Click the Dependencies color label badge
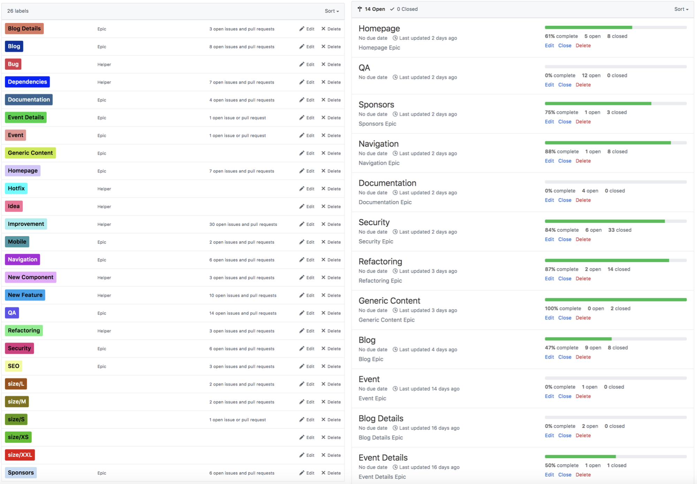Viewport: 697px width, 484px height. (x=27, y=82)
